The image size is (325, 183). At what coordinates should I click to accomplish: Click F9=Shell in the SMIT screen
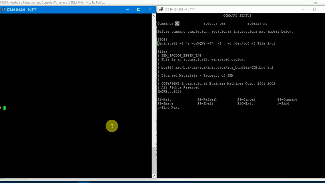pyautogui.click(x=205, y=104)
